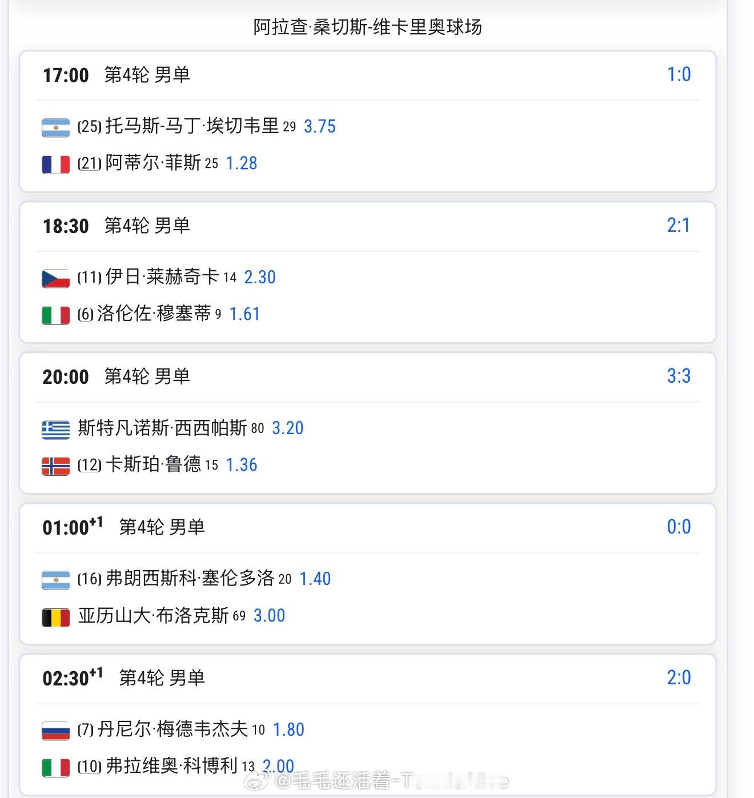
Task: Select odds 3.75 for 埃切韦里
Action: click(x=319, y=126)
